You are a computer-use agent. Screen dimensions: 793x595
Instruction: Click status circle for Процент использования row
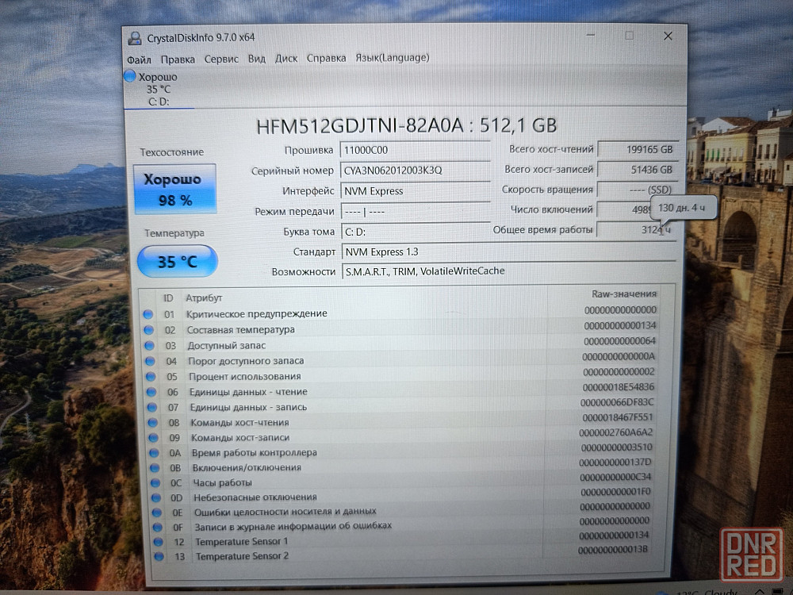coord(148,377)
